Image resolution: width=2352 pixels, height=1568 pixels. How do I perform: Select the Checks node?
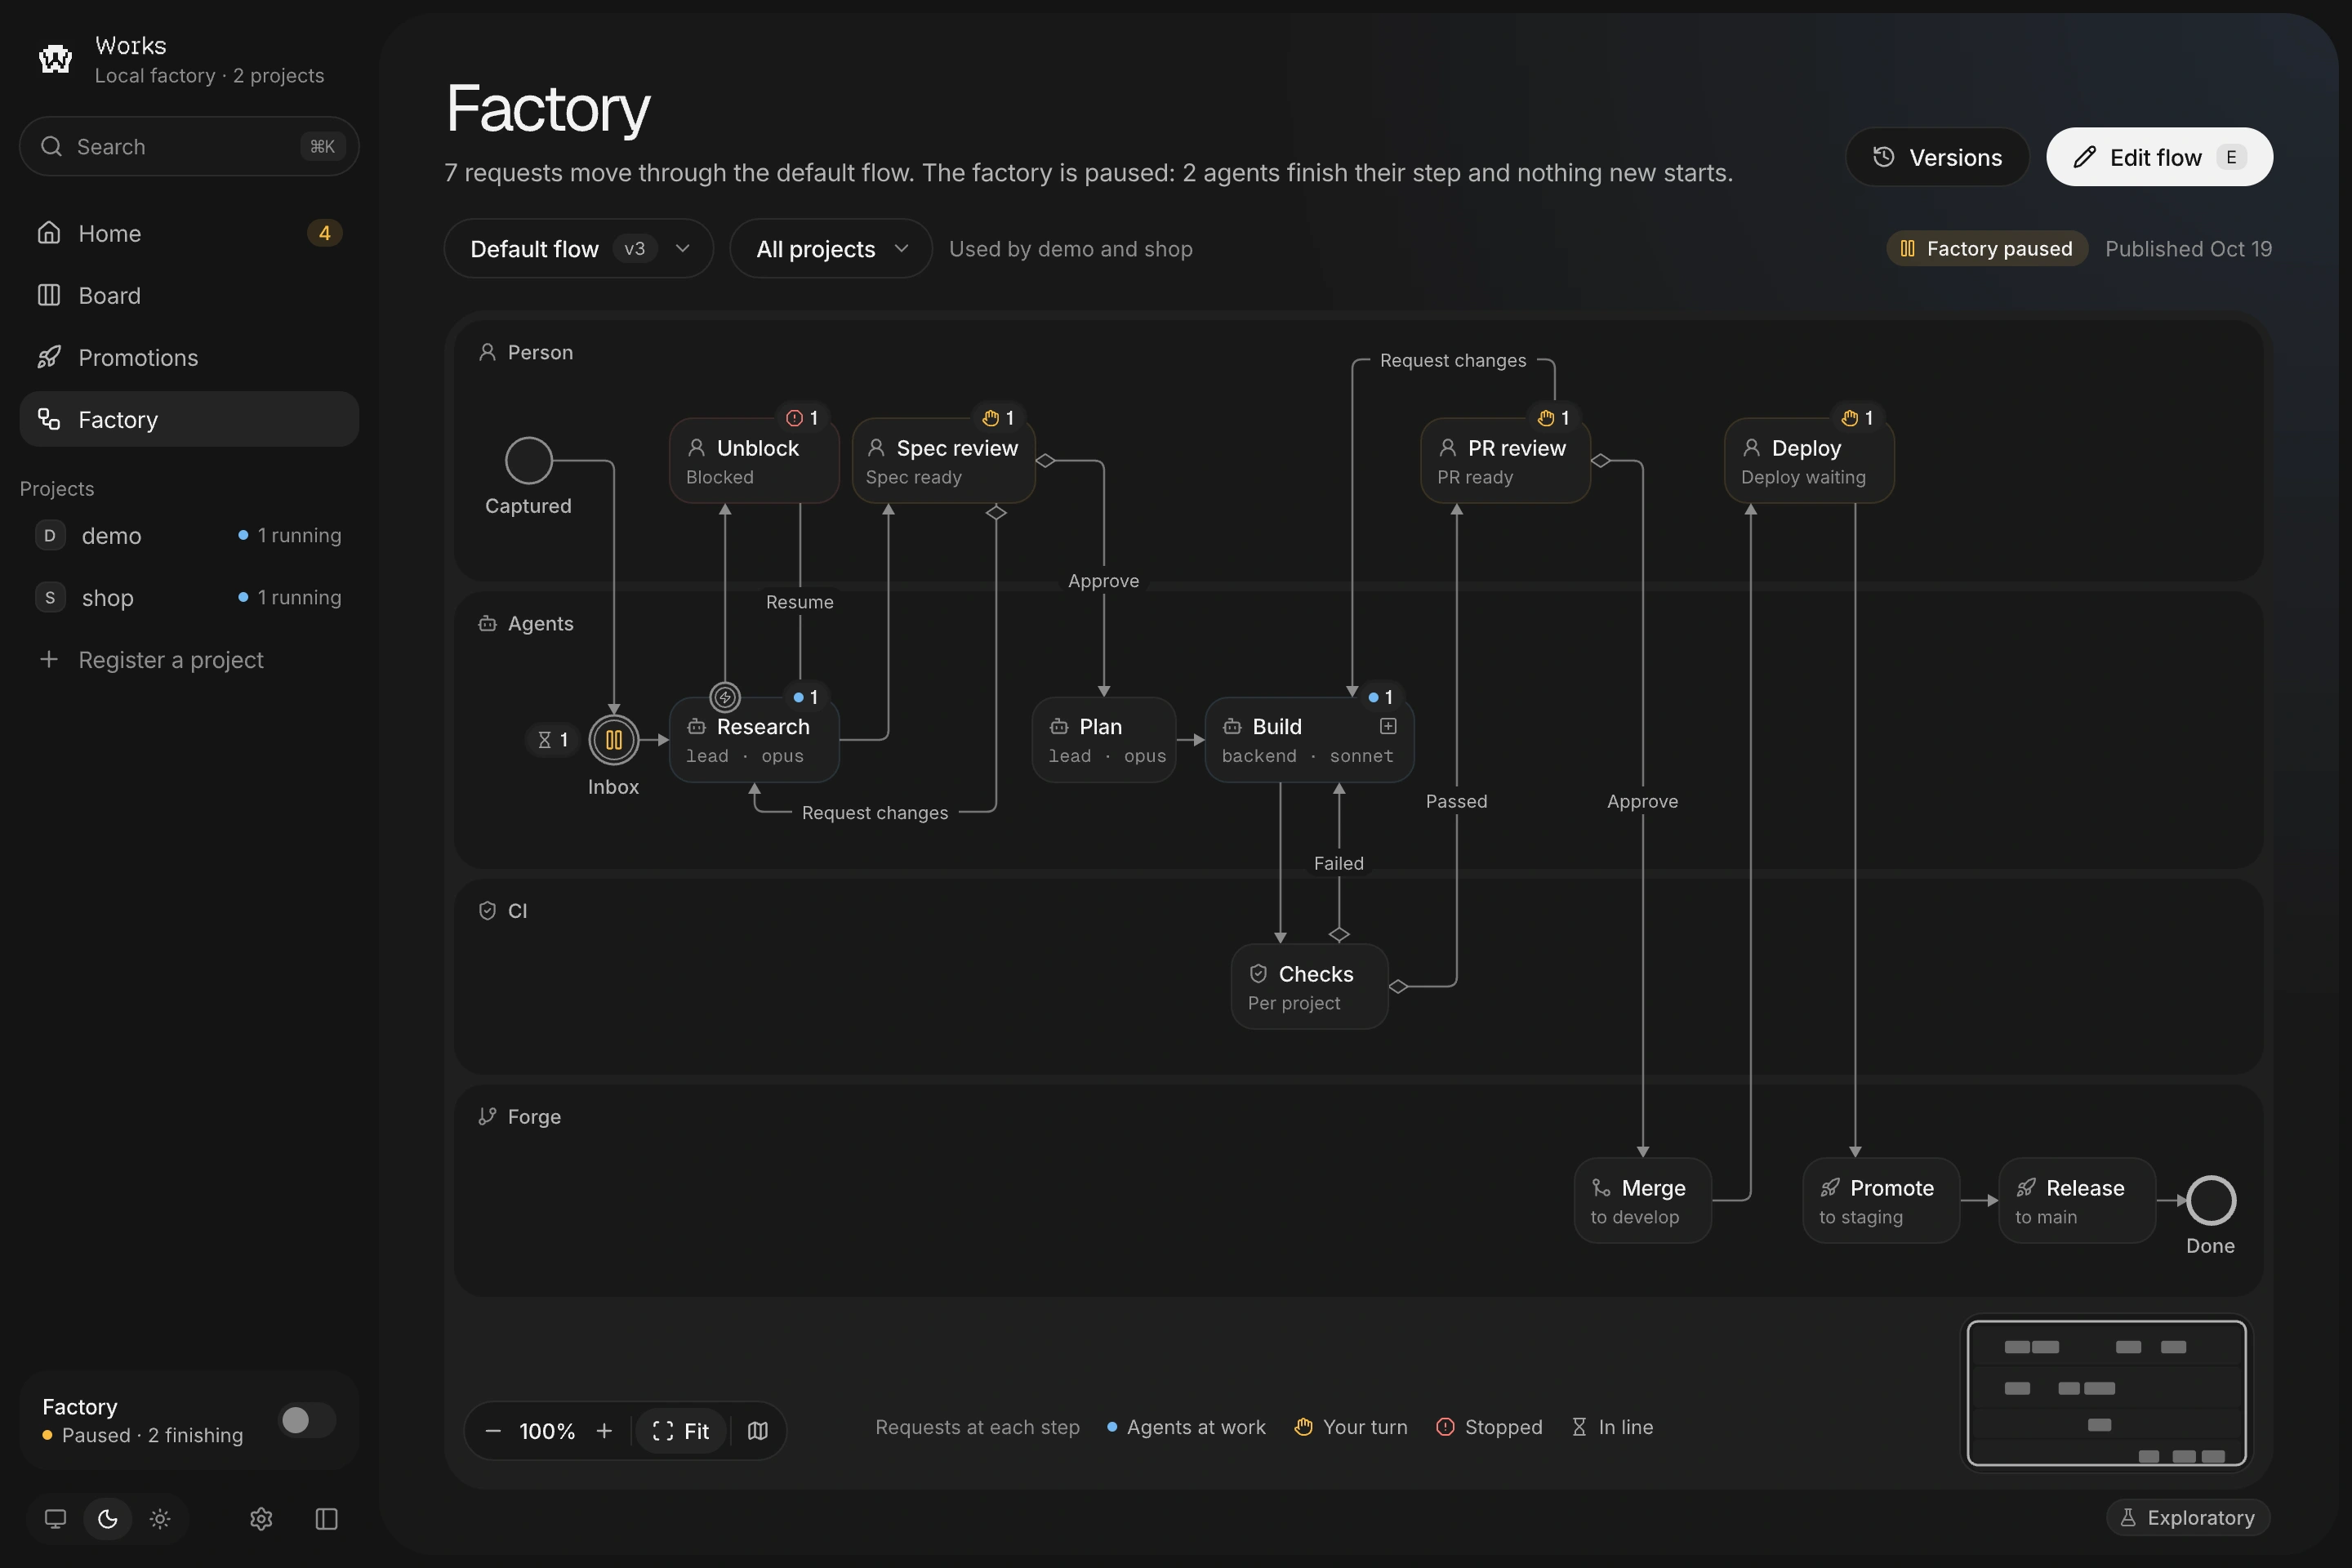1309,987
